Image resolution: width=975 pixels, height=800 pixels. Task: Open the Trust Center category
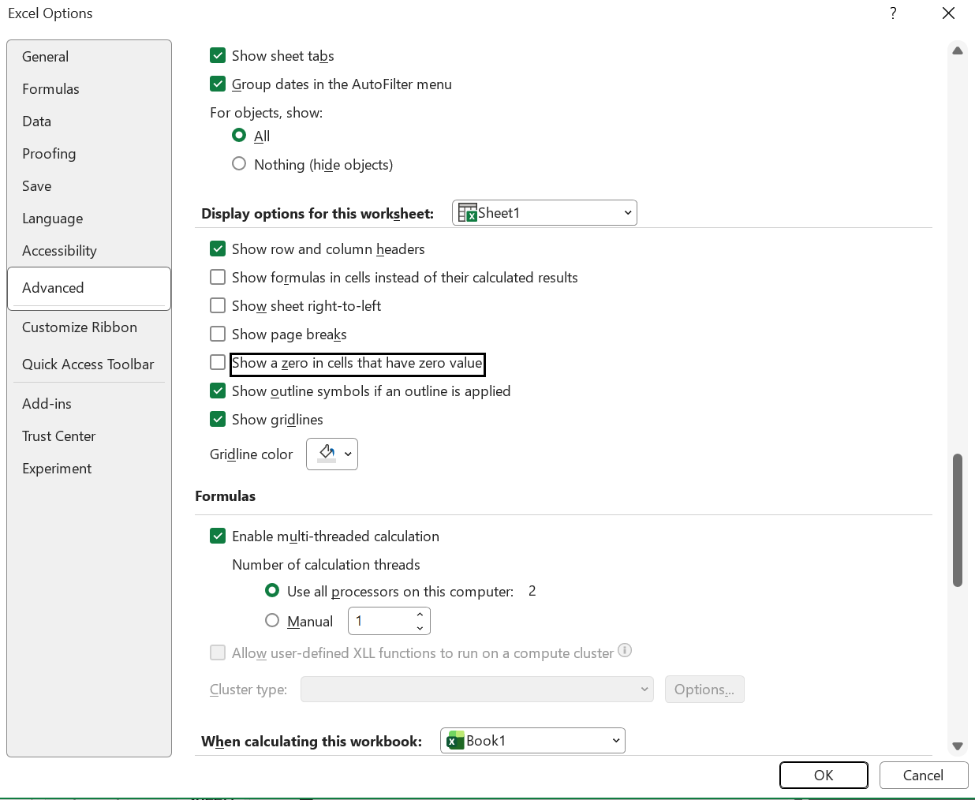coord(89,436)
